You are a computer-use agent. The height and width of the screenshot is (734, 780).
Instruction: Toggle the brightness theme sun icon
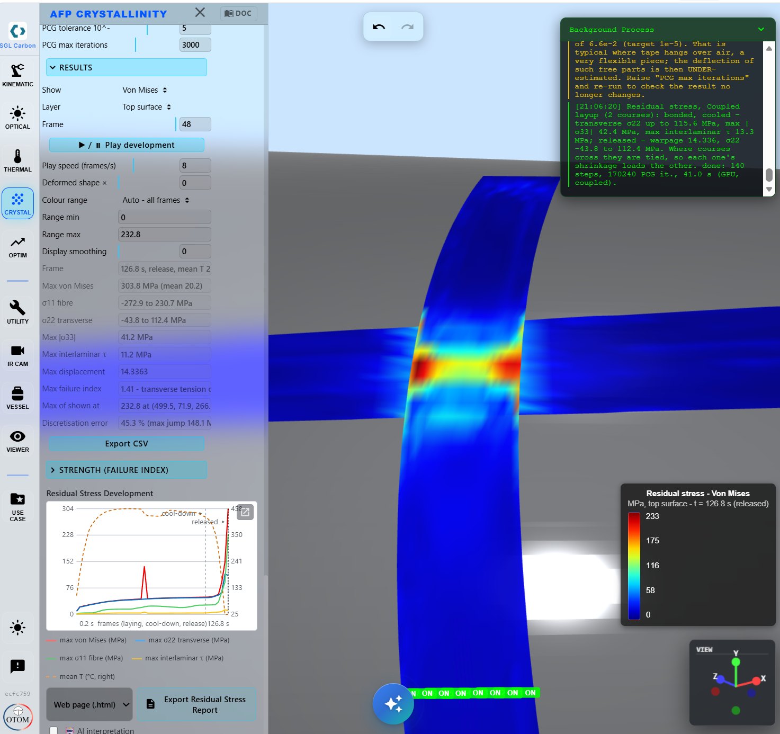pyautogui.click(x=17, y=628)
